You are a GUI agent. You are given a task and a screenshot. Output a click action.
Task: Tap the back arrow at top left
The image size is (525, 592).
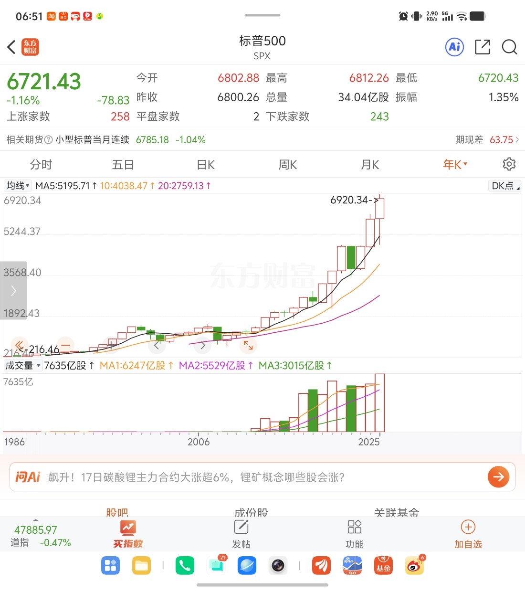point(11,47)
